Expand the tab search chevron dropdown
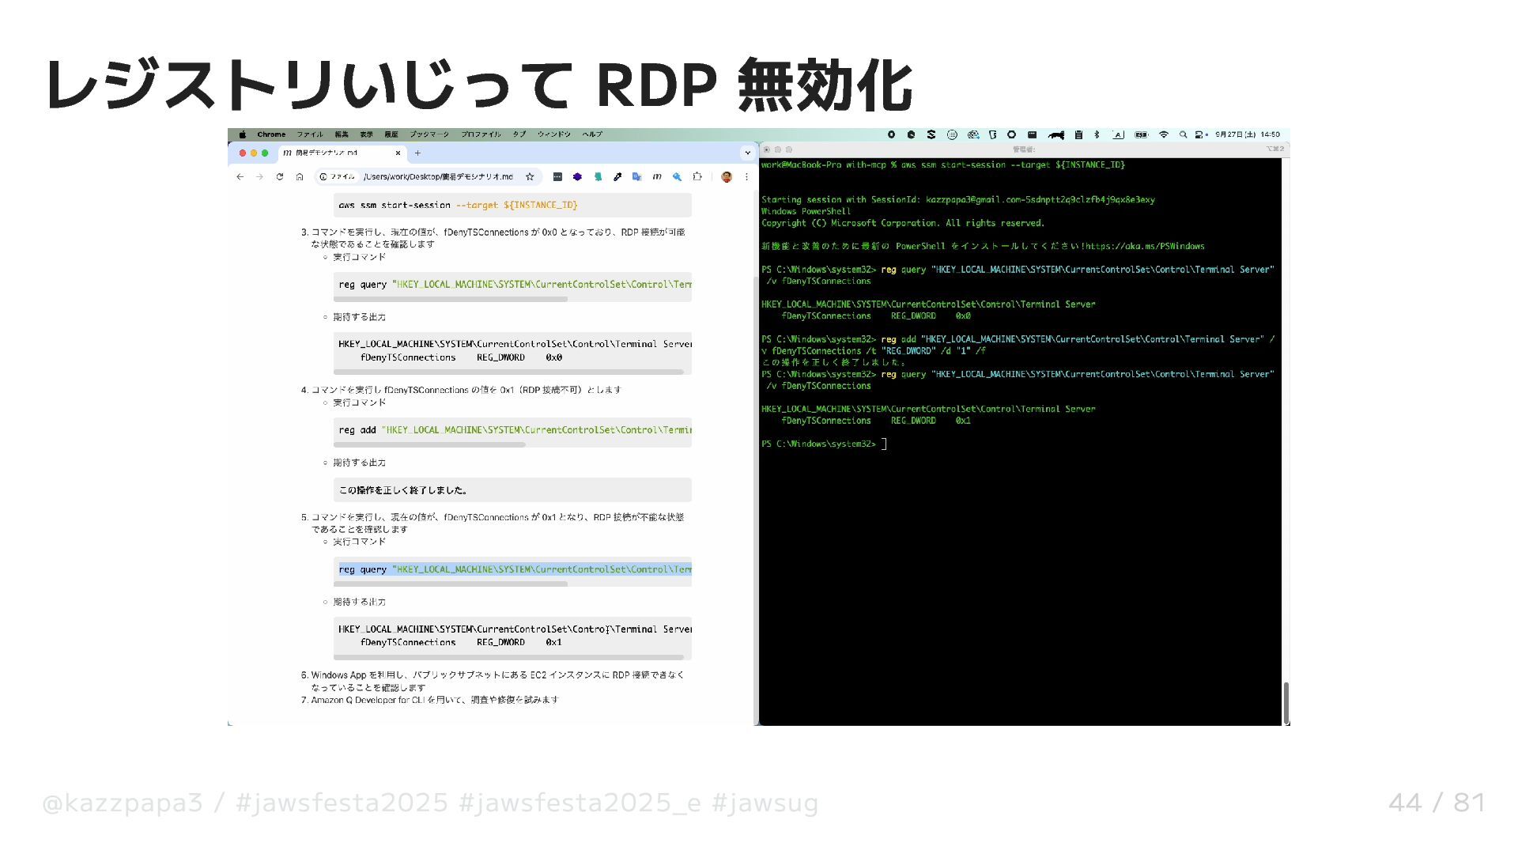Viewport: 1518px width, 854px height. pyautogui.click(x=747, y=153)
